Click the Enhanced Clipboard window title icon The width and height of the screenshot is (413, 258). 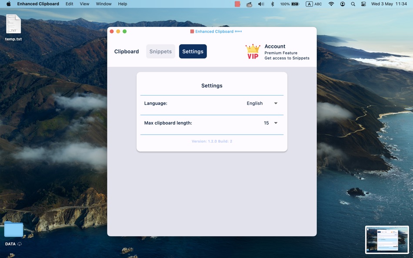(x=192, y=31)
